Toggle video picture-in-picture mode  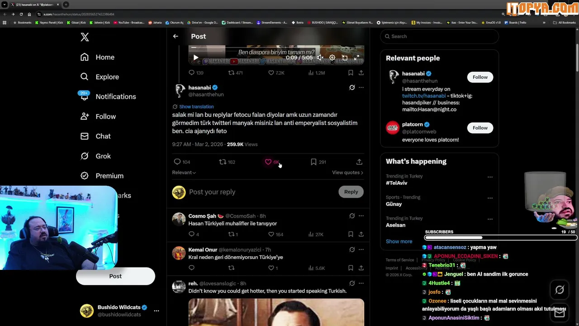coord(344,58)
